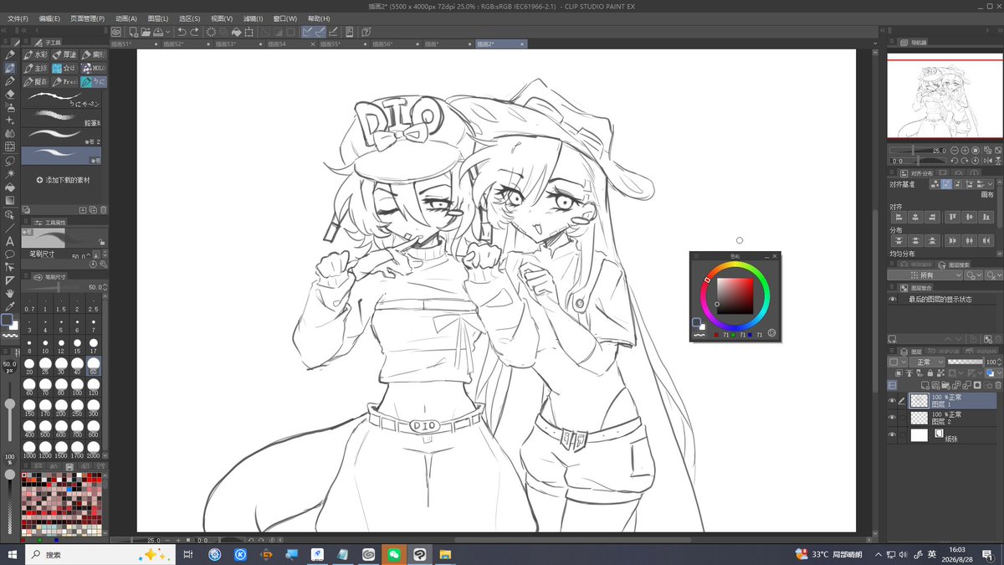Select the Eraser tool
The height and width of the screenshot is (565, 1004).
point(9,95)
